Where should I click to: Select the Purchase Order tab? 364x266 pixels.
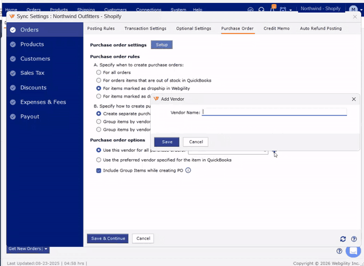tap(237, 28)
